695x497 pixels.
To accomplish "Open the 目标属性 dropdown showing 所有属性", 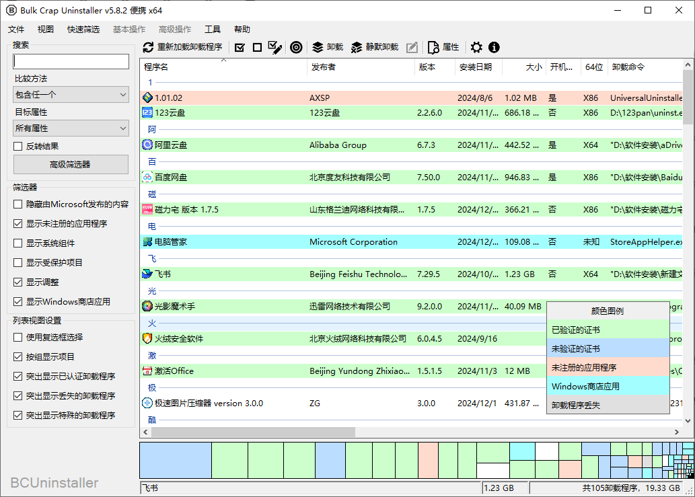I will pos(71,128).
